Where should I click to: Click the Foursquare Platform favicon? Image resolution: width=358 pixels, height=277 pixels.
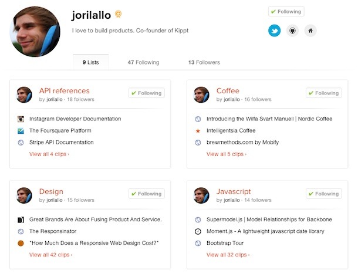coord(21,130)
